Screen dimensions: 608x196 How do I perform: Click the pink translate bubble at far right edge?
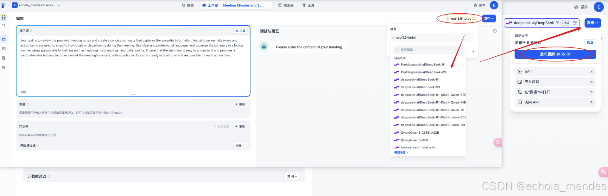tap(603, 172)
